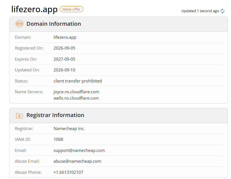Click the Expires On label
The width and height of the screenshot is (231, 179).
[x=26, y=59]
